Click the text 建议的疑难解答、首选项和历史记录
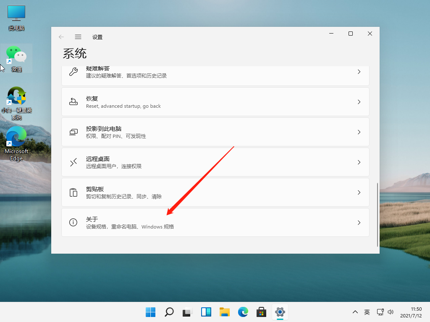This screenshot has width=430, height=322. point(126,76)
